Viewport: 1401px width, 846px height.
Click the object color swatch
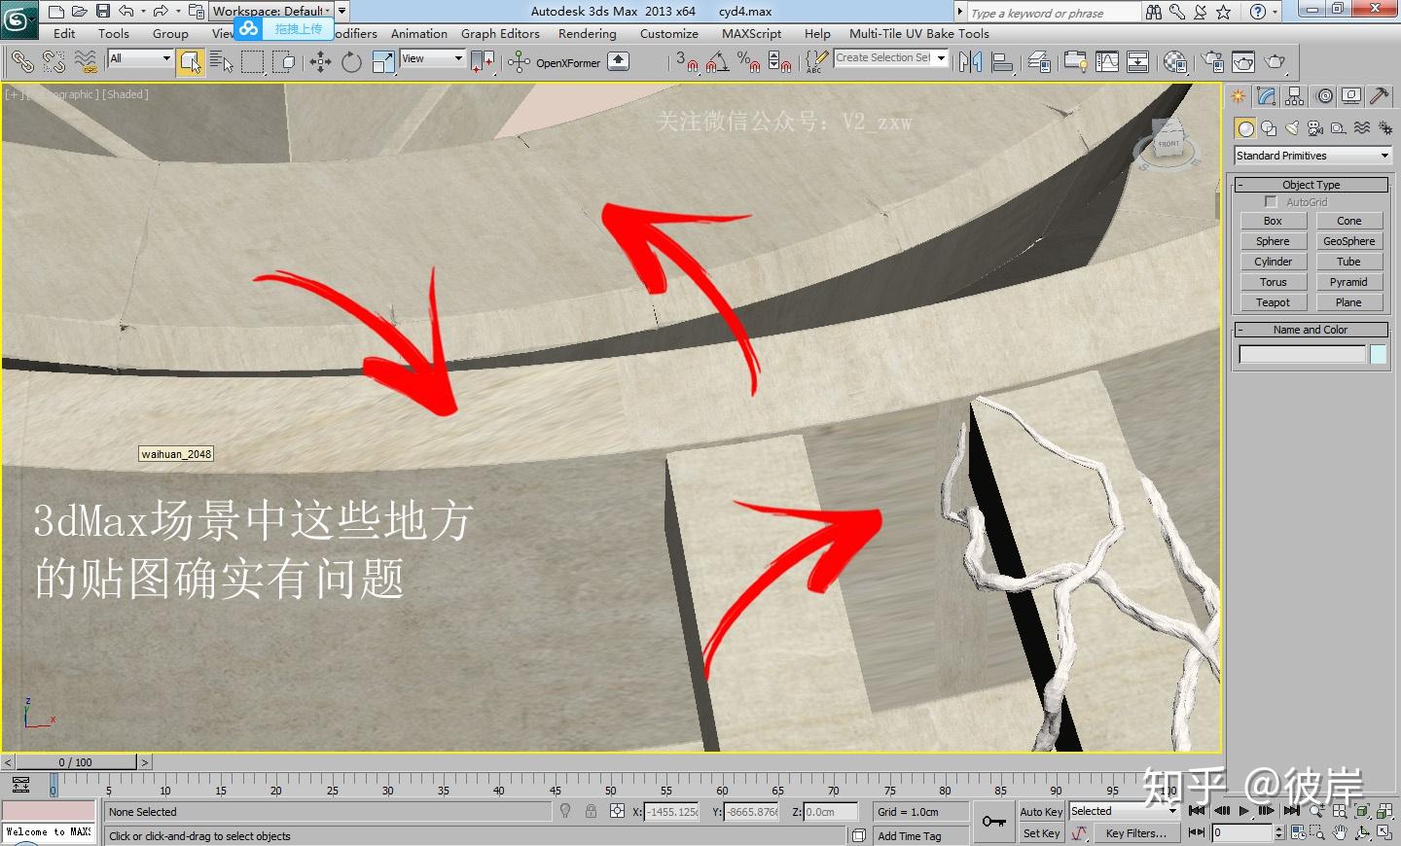click(x=1378, y=355)
